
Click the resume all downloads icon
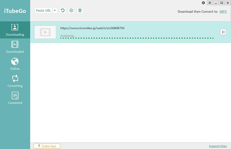pos(63,10)
